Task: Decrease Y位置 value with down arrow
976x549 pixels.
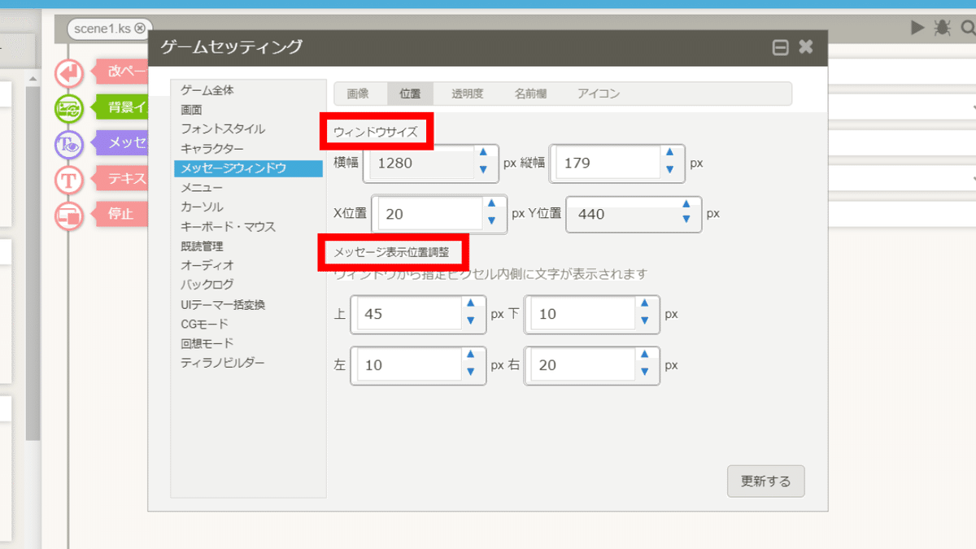Action: tap(686, 220)
